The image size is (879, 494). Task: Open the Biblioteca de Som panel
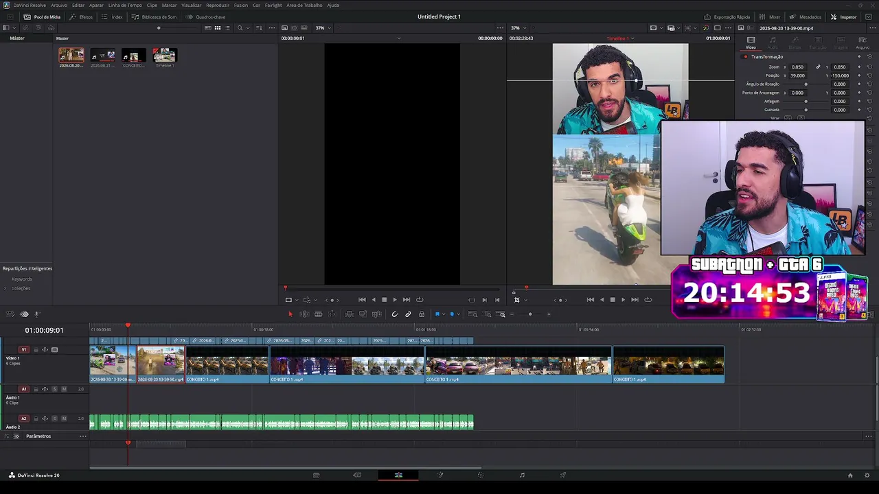pyautogui.click(x=155, y=16)
